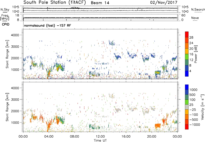The image size is (205, 142).
Task: Click the 'Freq. [MHz]' label
Action: click(x=5, y=17)
